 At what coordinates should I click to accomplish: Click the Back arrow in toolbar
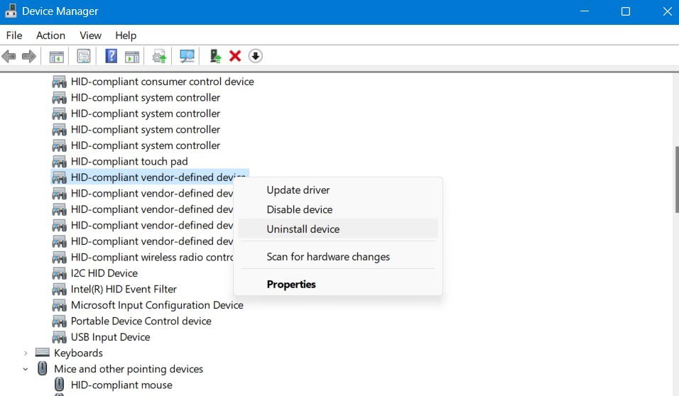9,56
